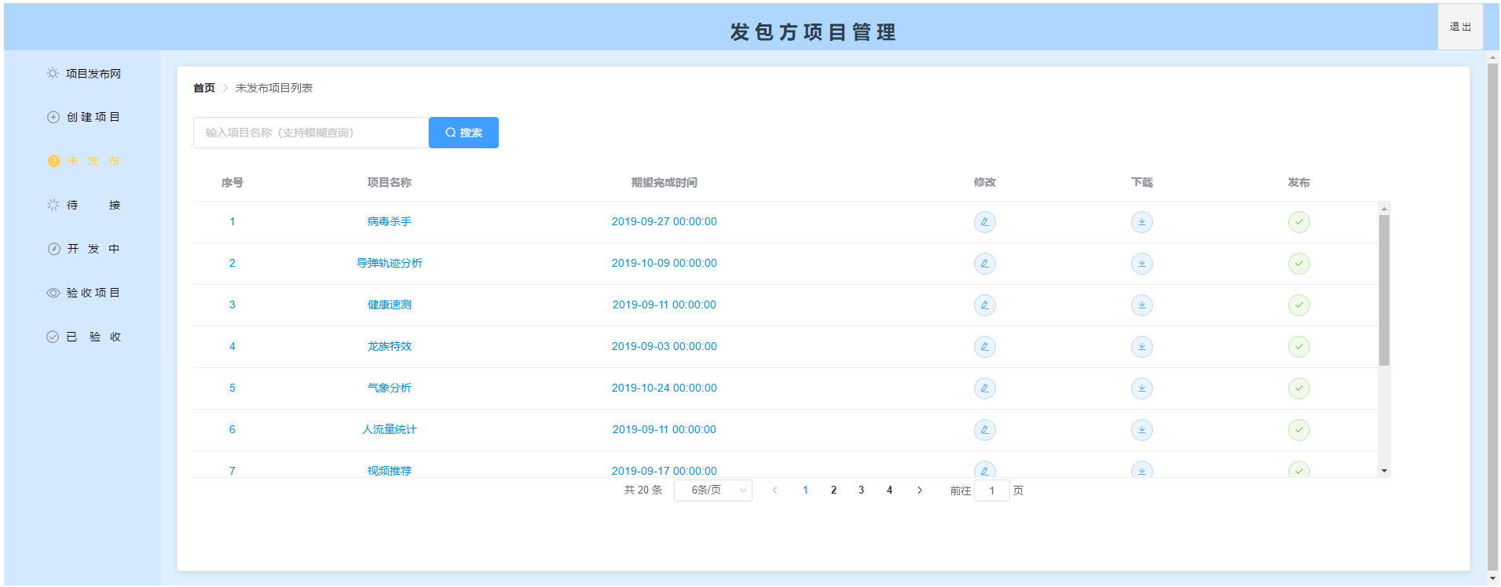Go to previous page with left chevron

click(774, 490)
